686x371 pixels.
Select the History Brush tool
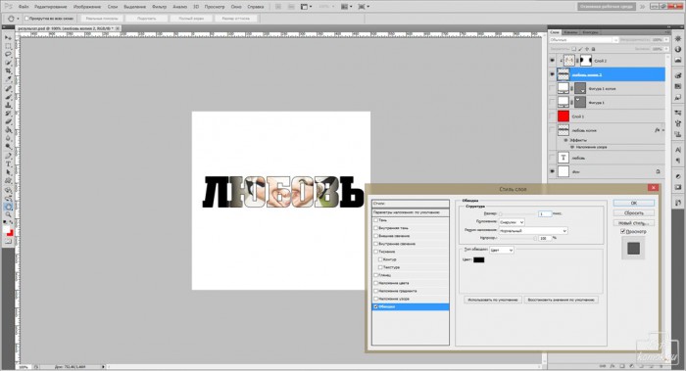point(8,114)
